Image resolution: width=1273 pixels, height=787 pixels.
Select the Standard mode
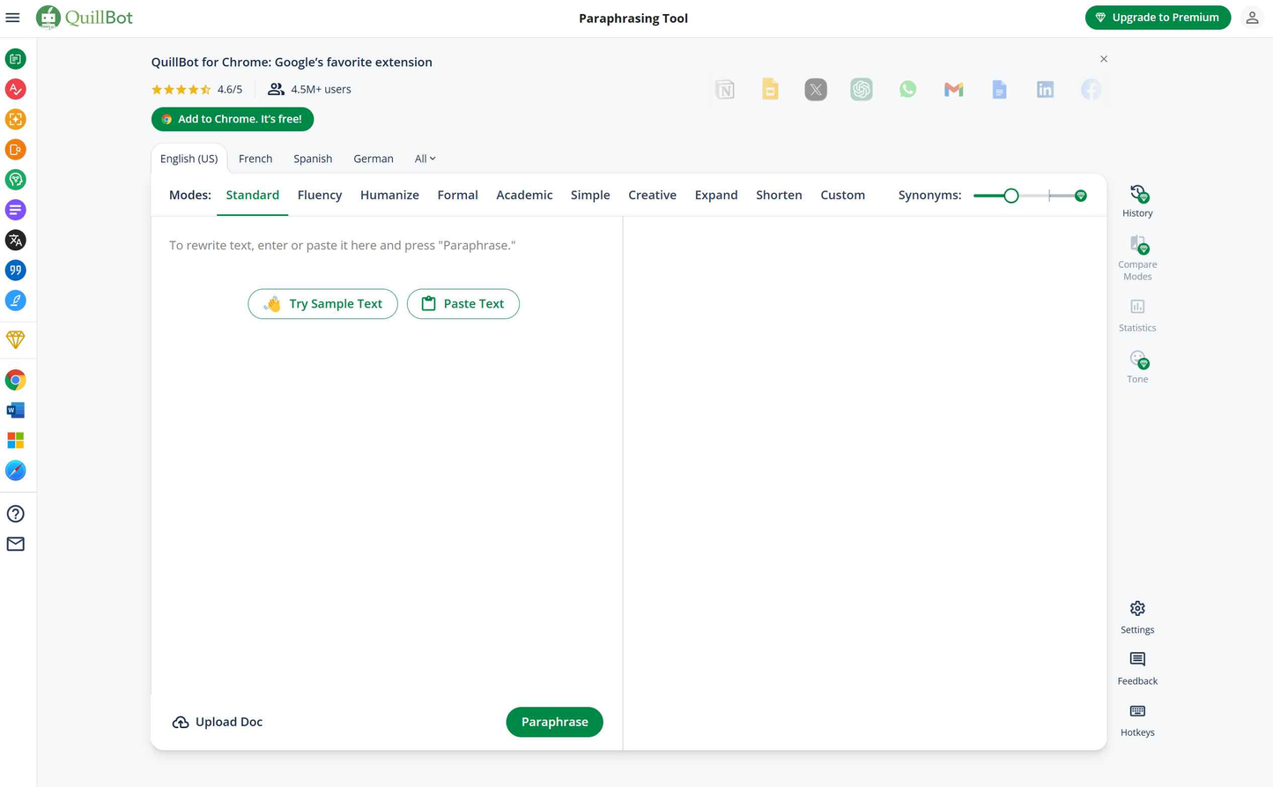(252, 195)
